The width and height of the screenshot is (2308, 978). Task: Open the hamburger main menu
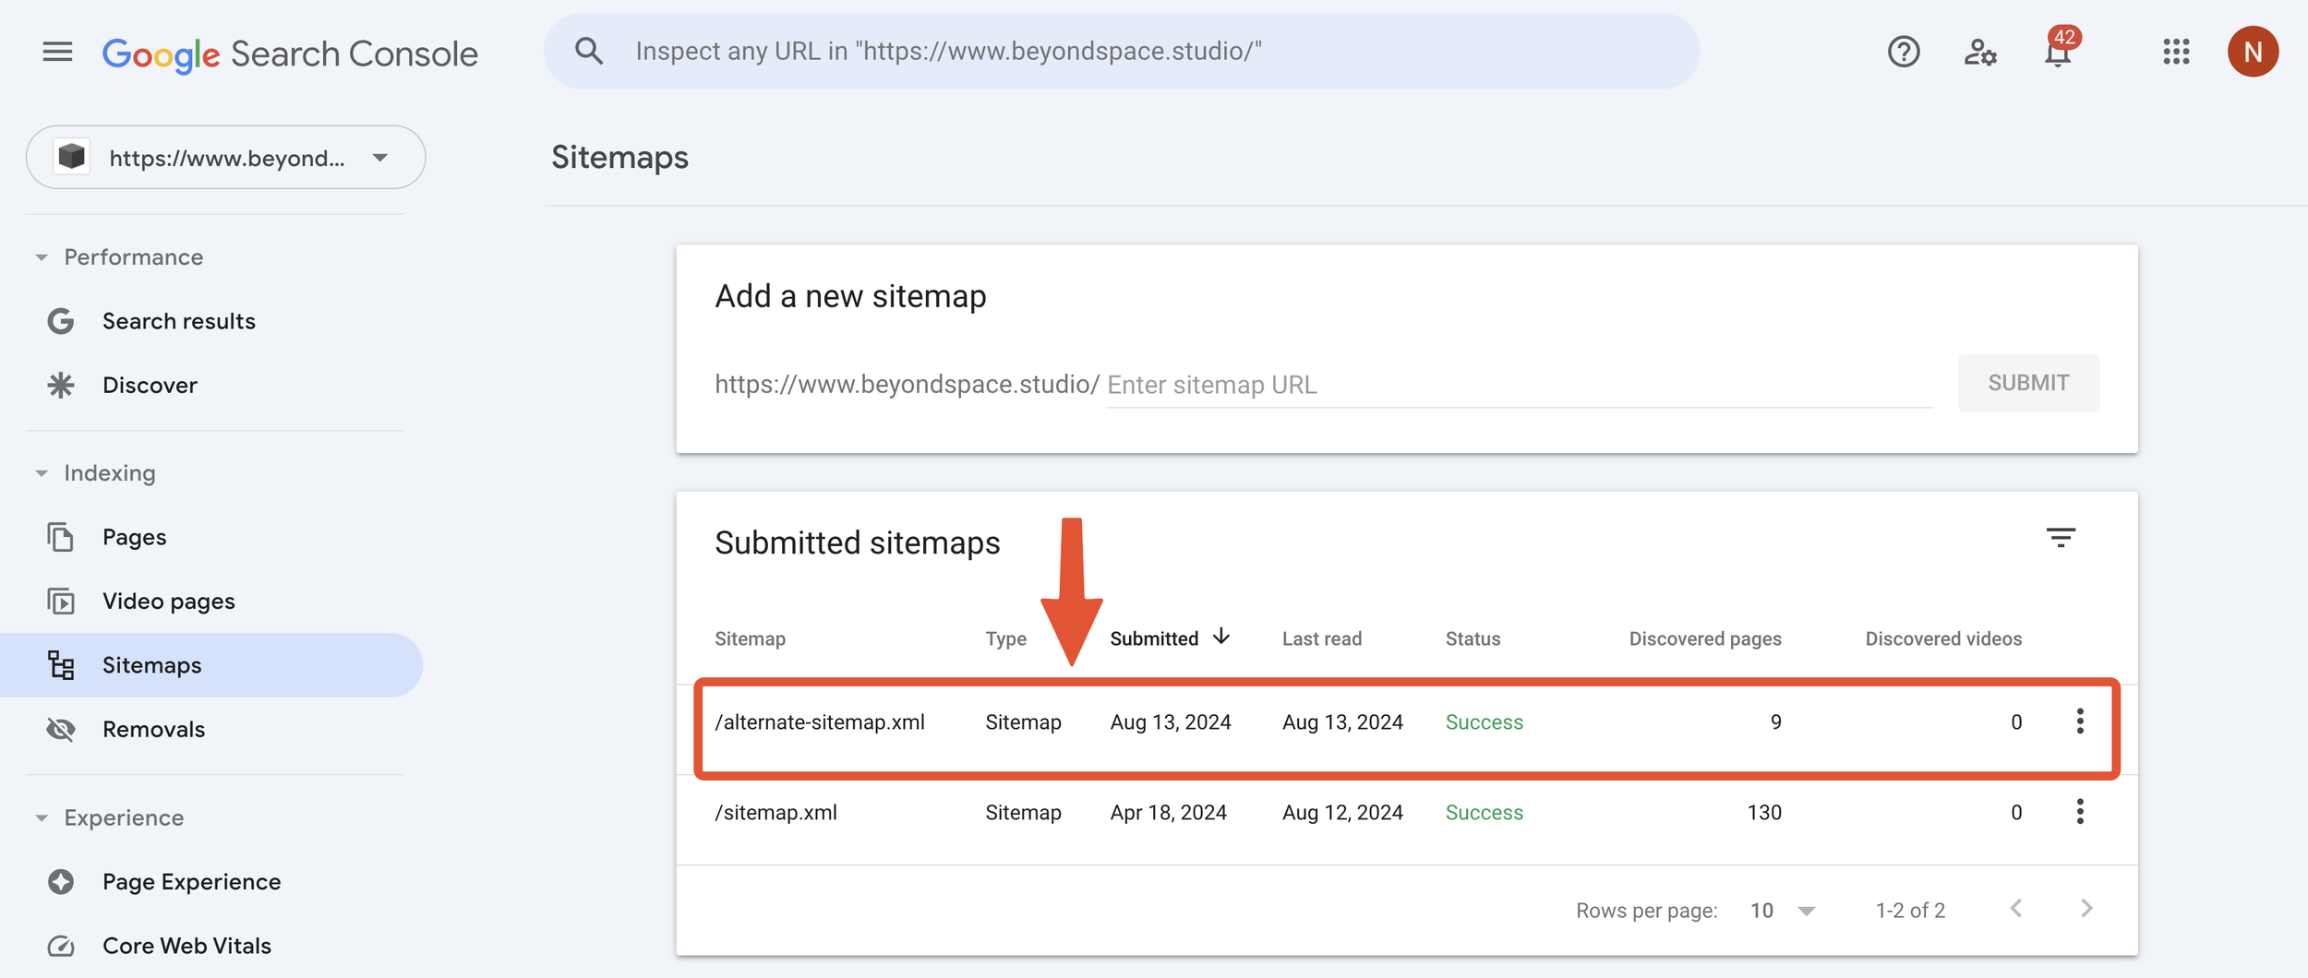click(57, 52)
